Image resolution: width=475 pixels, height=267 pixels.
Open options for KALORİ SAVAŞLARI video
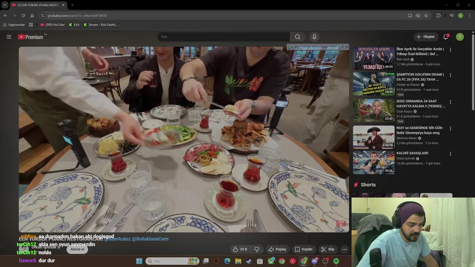click(x=451, y=154)
